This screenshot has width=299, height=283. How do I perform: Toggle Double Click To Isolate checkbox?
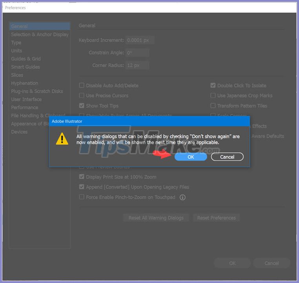(213, 85)
